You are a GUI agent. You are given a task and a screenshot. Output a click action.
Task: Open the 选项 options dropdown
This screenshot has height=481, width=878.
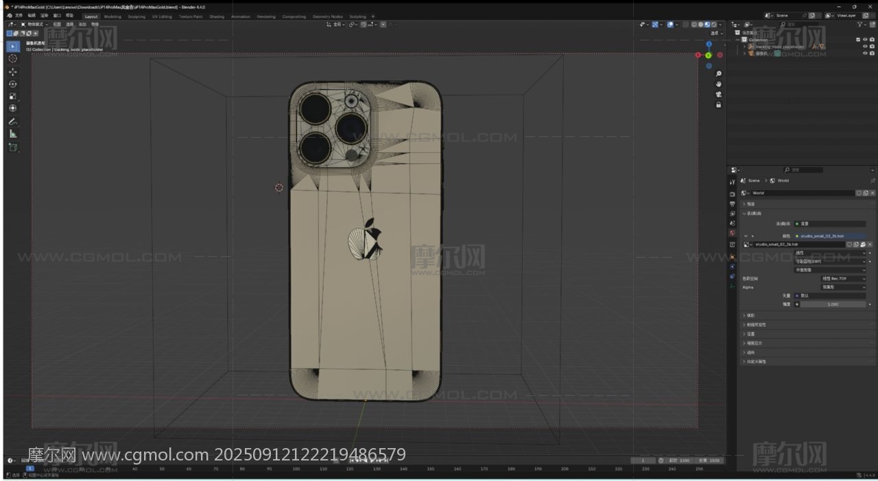click(716, 33)
